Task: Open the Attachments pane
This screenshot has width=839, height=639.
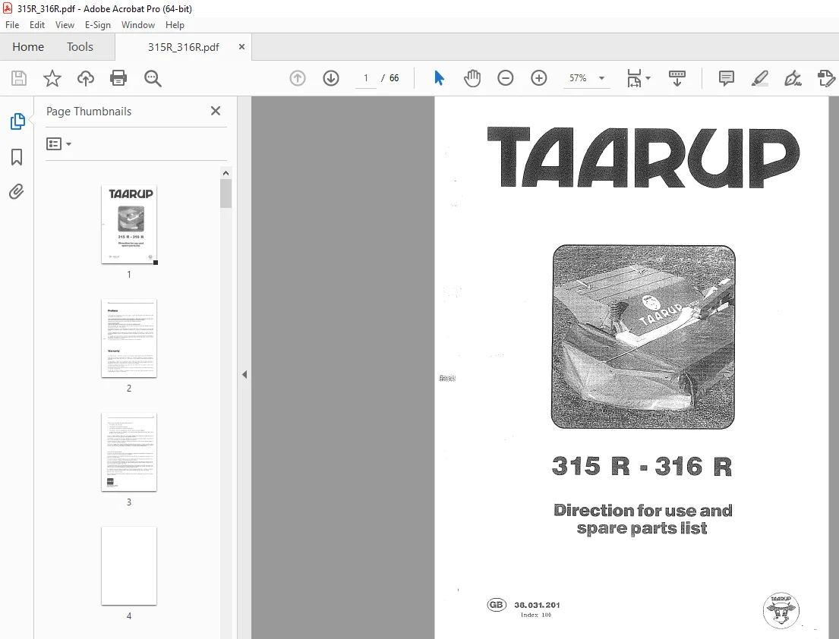Action: click(x=17, y=191)
